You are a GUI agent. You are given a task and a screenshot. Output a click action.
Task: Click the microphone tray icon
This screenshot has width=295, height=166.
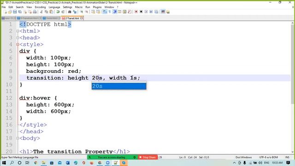(245, 163)
